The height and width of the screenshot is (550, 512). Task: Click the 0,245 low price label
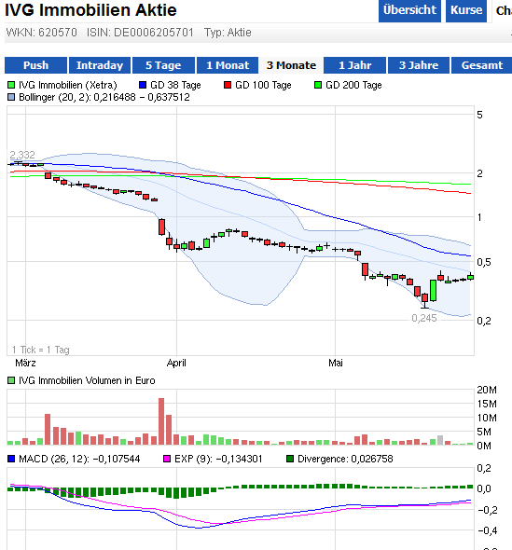pyautogui.click(x=424, y=318)
